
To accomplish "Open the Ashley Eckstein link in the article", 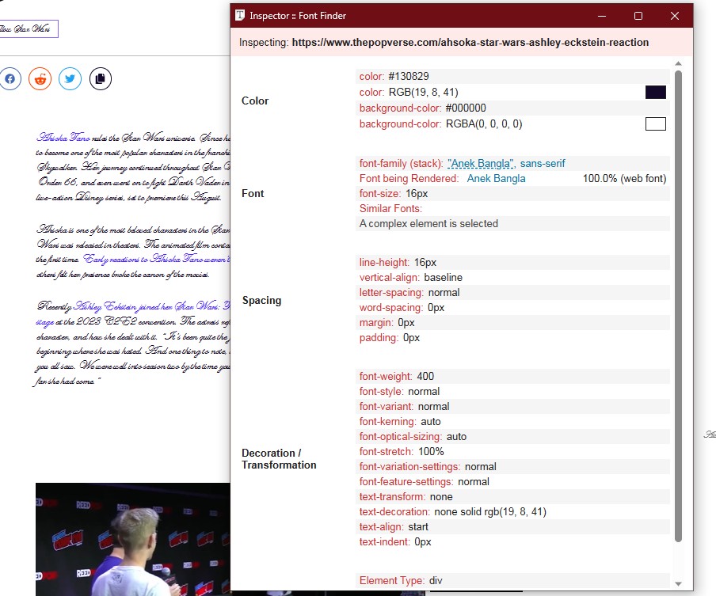I will click(x=151, y=306).
